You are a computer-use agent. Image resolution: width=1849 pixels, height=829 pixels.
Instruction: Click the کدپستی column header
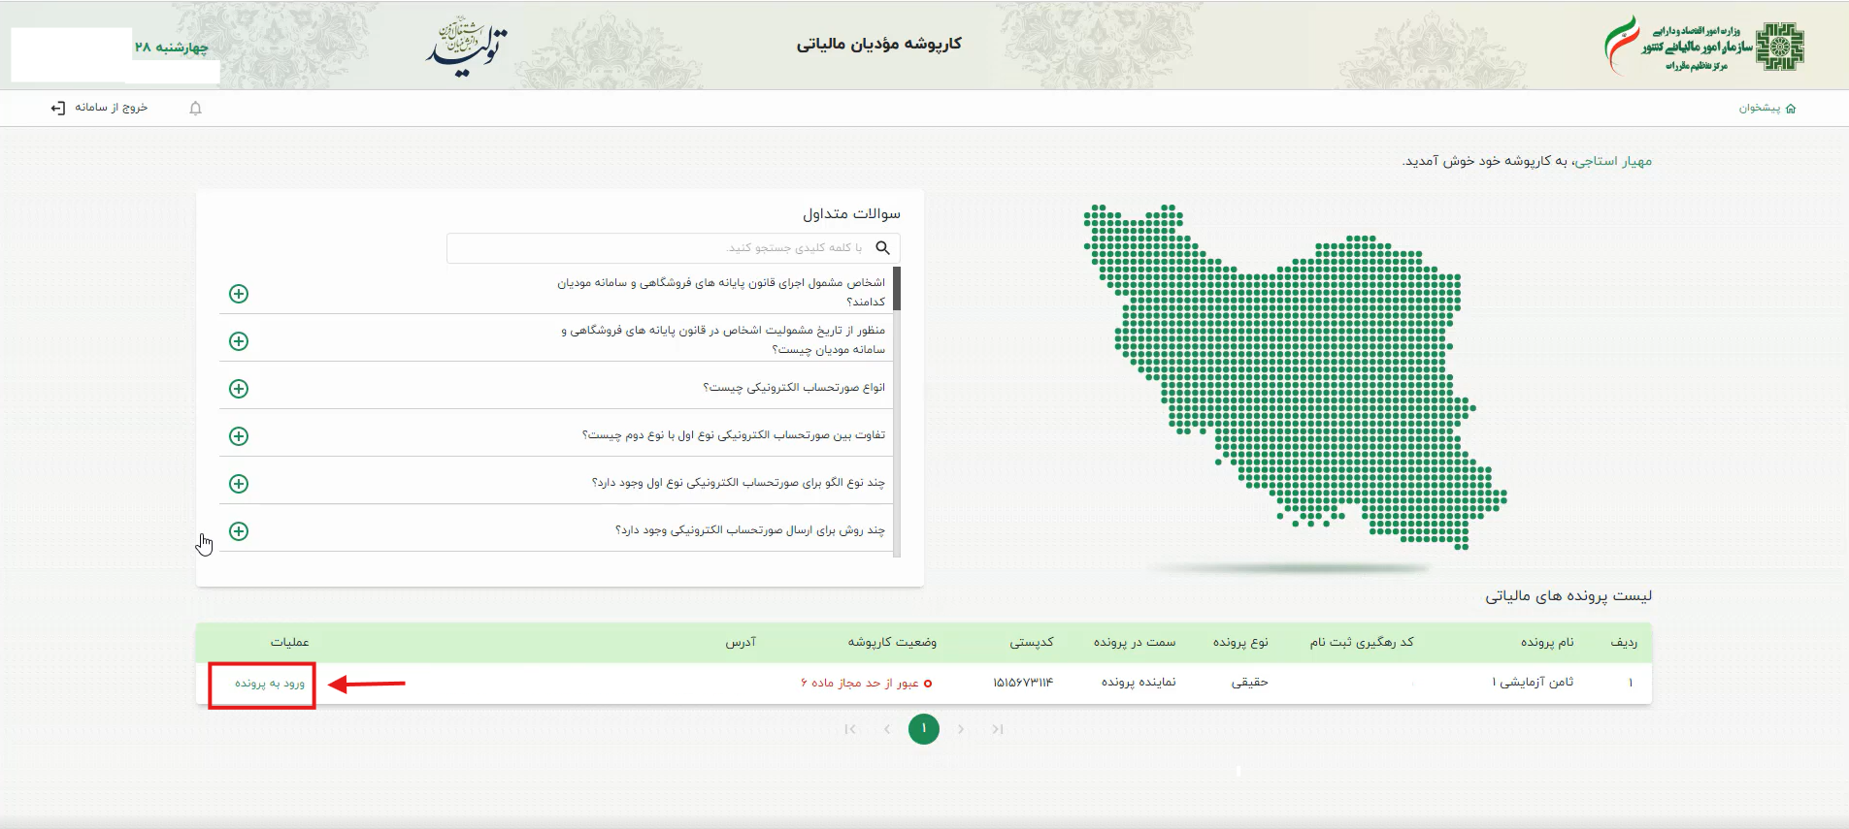point(1031,643)
